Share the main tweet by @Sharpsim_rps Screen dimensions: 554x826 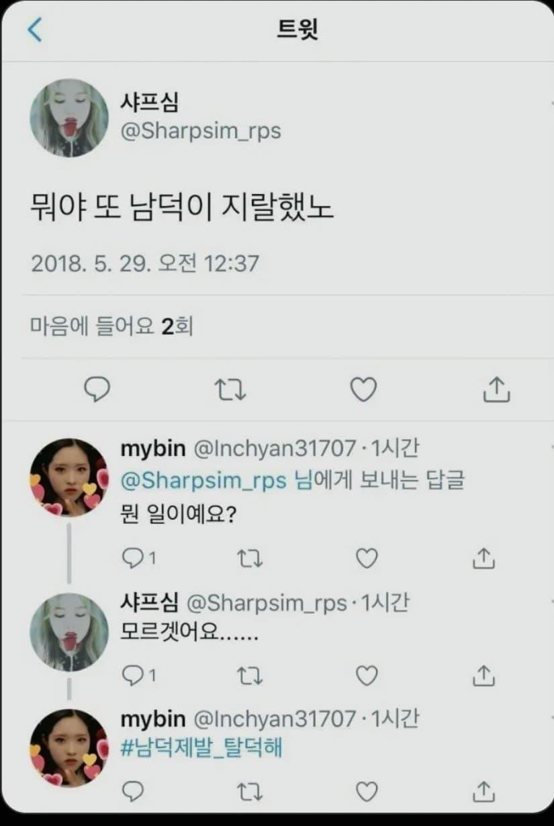(x=497, y=389)
